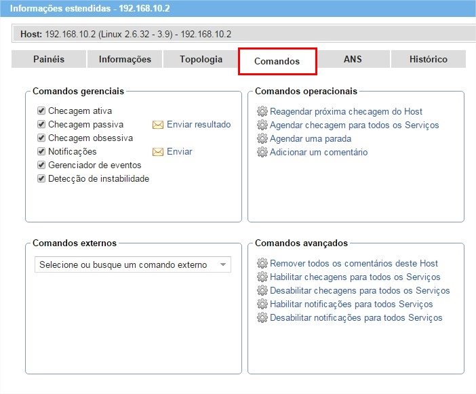Screen dimensions: 476x394
Task: Toggle the Gerenciador de eventos checkbox
Action: point(41,165)
